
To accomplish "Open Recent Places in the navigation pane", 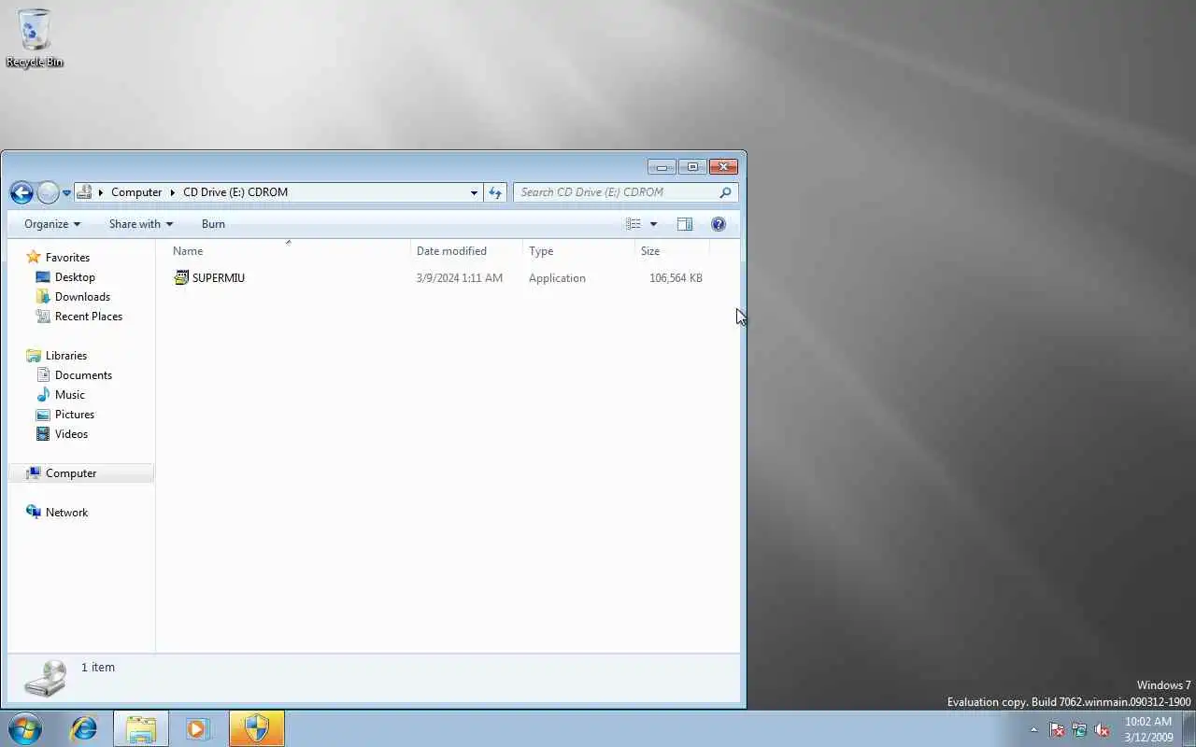I will coord(88,317).
